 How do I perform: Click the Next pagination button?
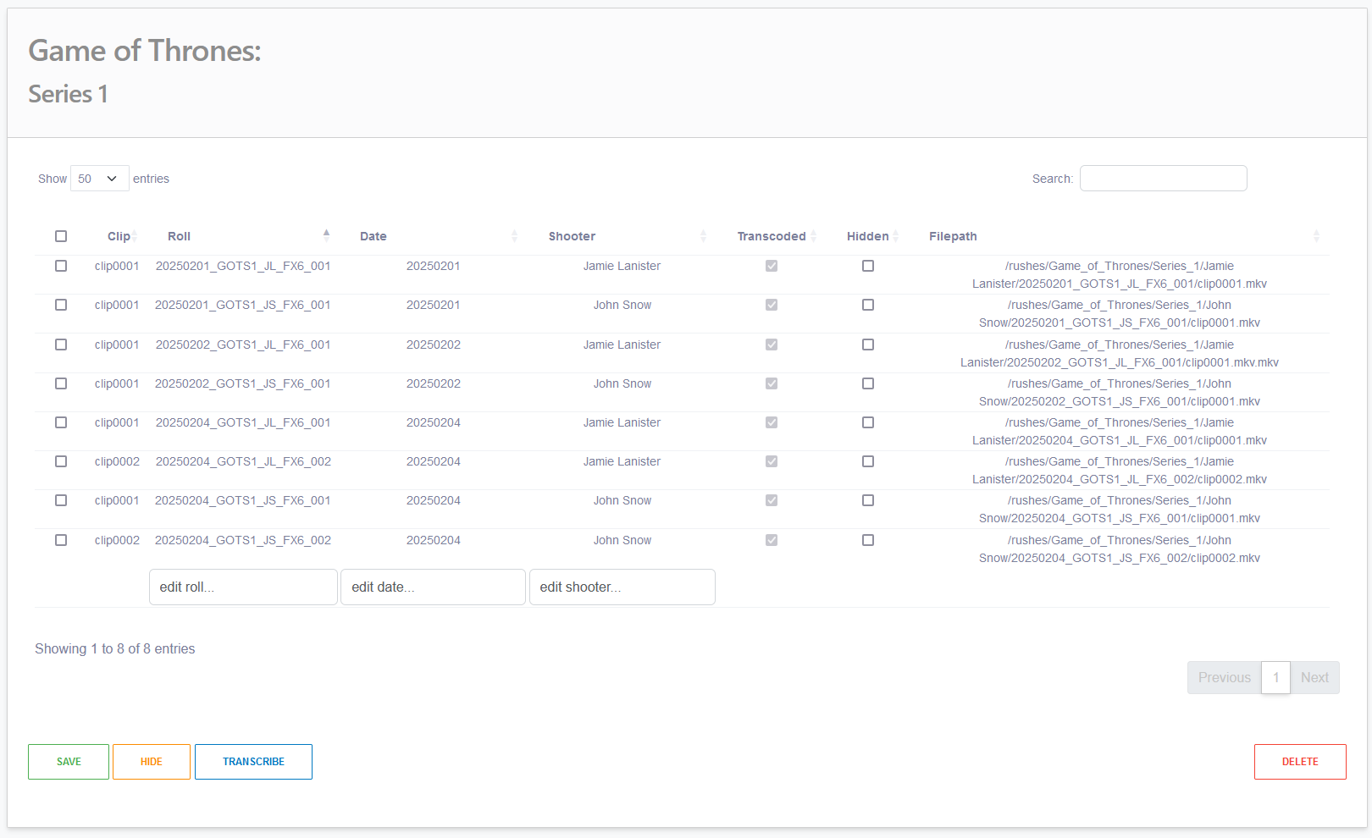[1314, 677]
